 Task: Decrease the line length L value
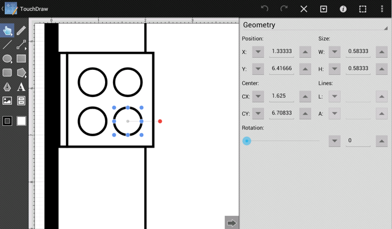coord(335,96)
